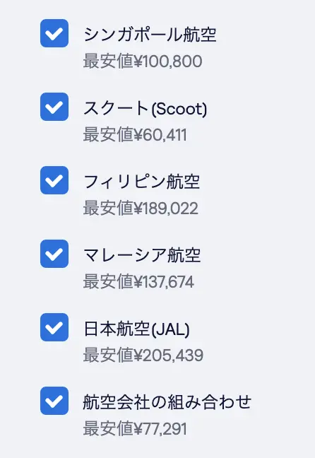Click the 最安値¥137,674 price text
The height and width of the screenshot is (458, 315).
[138, 282]
